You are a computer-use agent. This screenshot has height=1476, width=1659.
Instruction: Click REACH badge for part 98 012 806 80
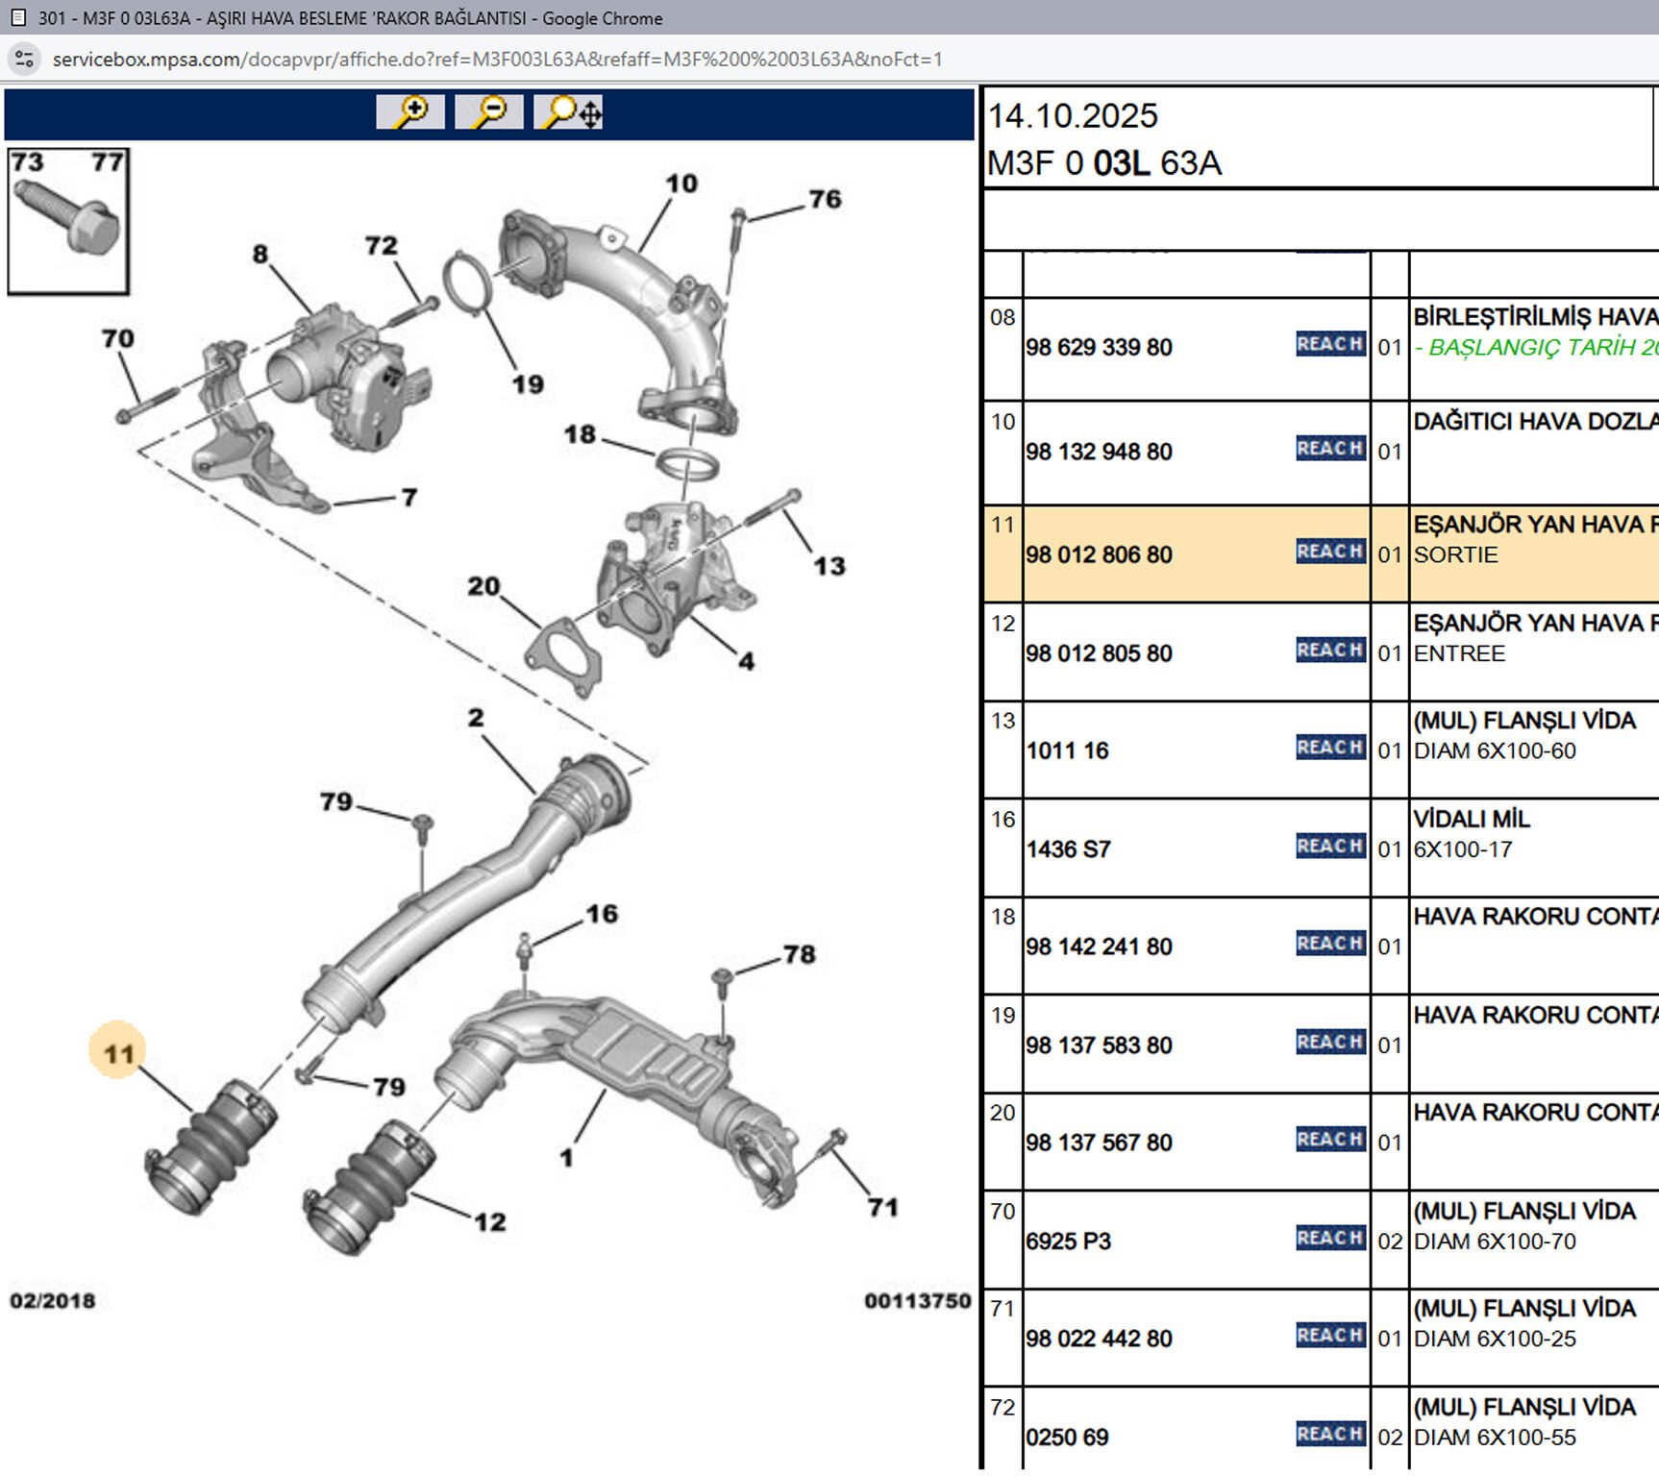1330,552
